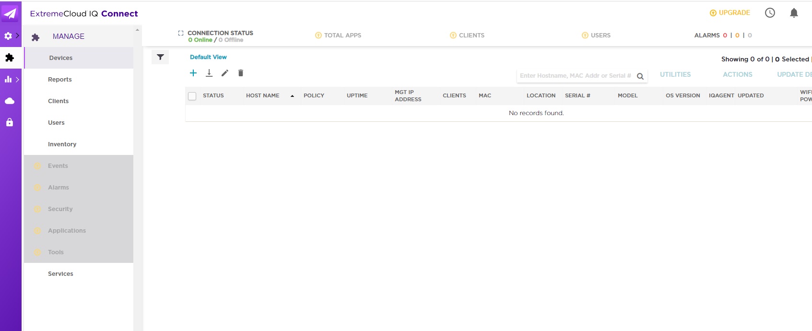Open the clock history icon

tap(770, 13)
